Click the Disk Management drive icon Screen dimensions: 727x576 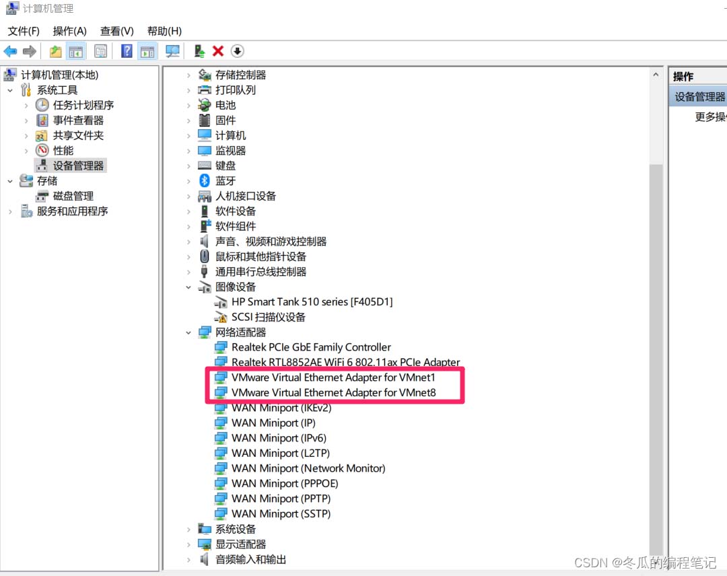[42, 196]
